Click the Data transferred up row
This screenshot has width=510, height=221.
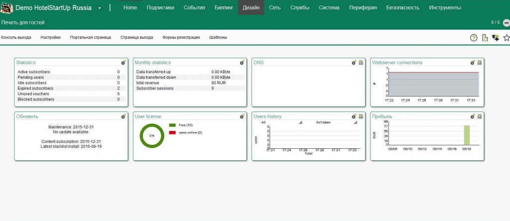click(190, 72)
